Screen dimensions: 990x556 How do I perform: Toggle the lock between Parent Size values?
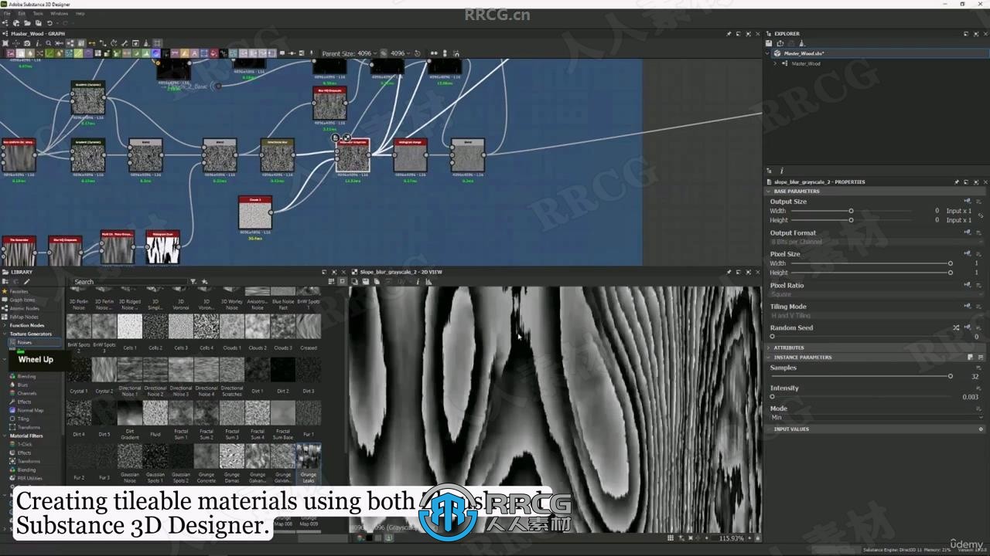384,53
